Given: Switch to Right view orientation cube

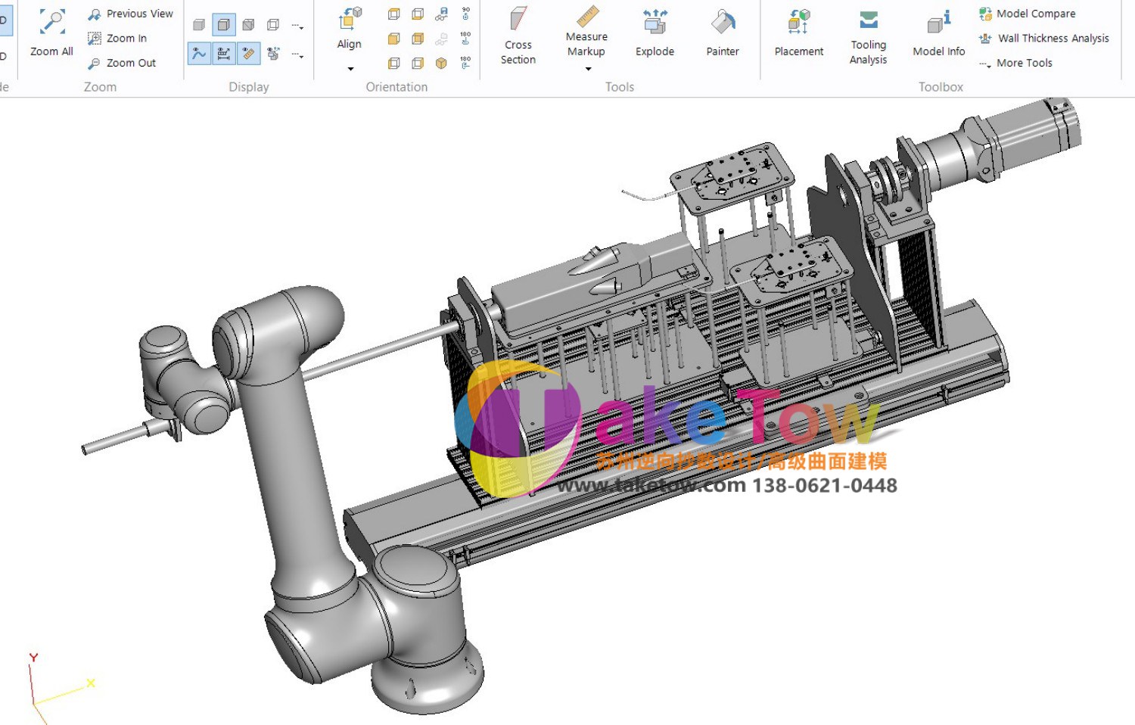Looking at the screenshot, I should (x=418, y=63).
